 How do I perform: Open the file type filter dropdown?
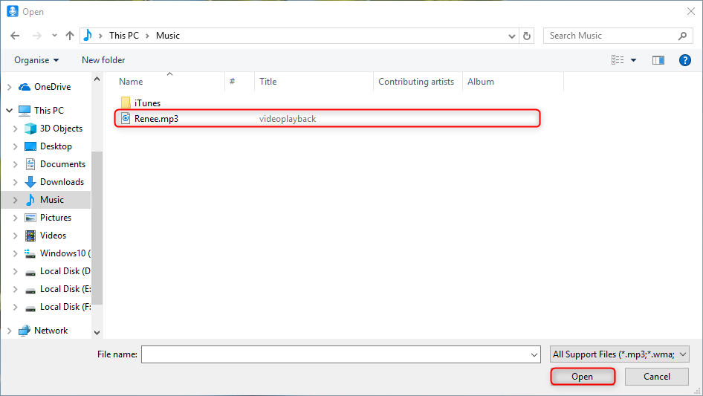[x=620, y=355]
